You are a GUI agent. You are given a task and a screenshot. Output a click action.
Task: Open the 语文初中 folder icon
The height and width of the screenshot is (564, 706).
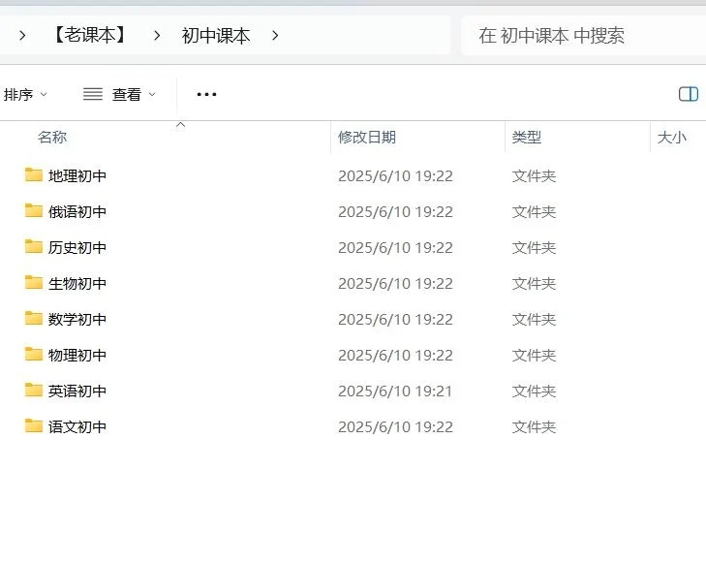pyautogui.click(x=33, y=425)
